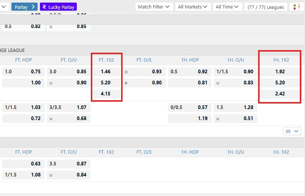Pick FT. HDP 1/1.5 odds 1.03
Image resolution: width=305 pixels, height=196 pixels.
[23, 107]
